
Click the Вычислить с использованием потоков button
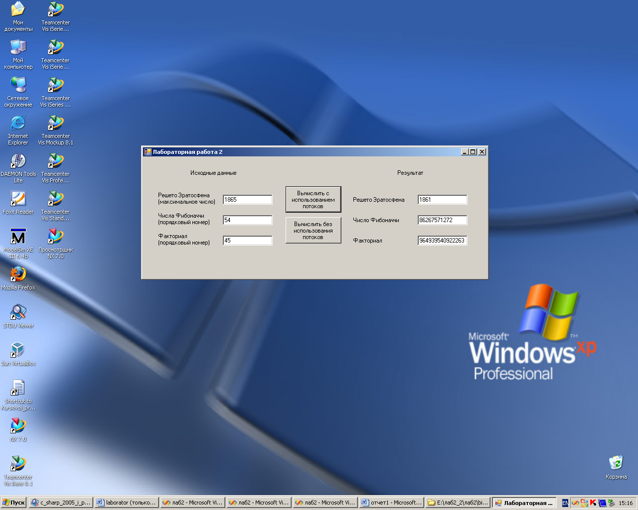[313, 200]
